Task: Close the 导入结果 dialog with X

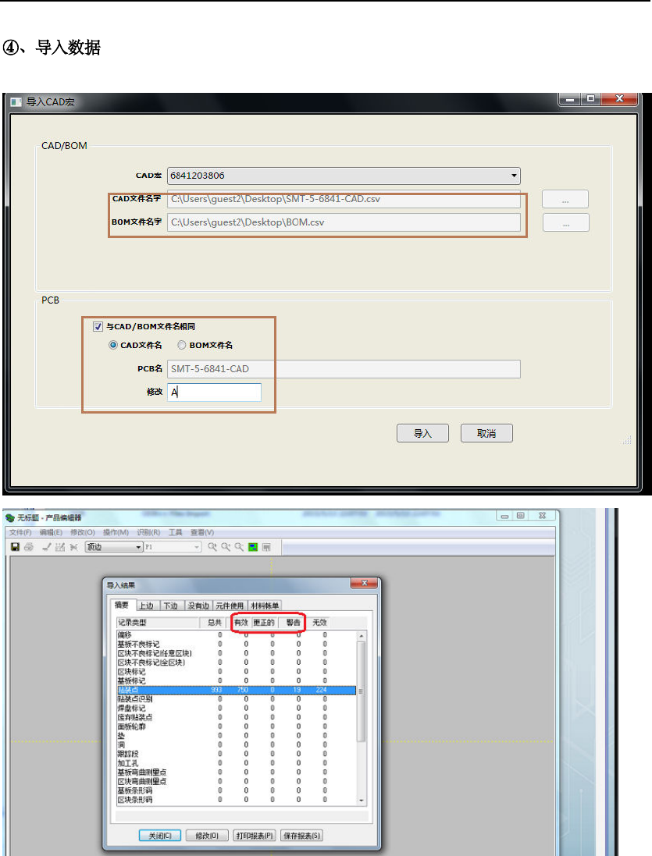Action: 364,583
